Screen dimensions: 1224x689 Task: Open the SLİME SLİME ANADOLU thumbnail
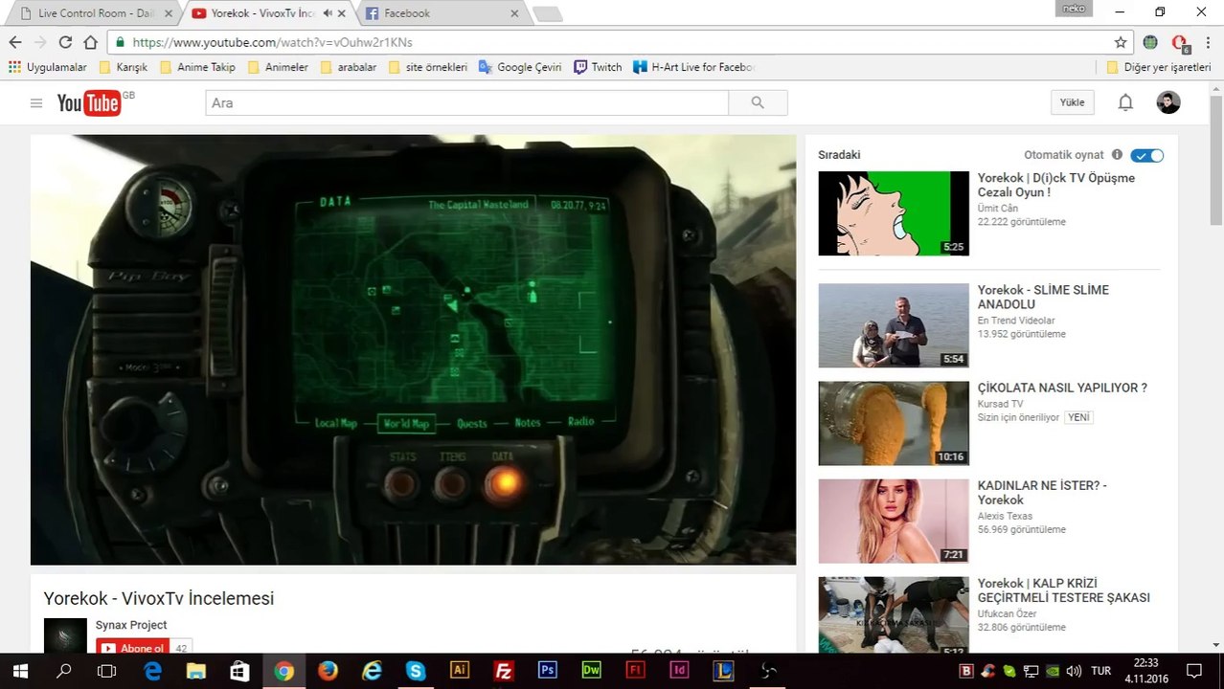[x=894, y=325]
